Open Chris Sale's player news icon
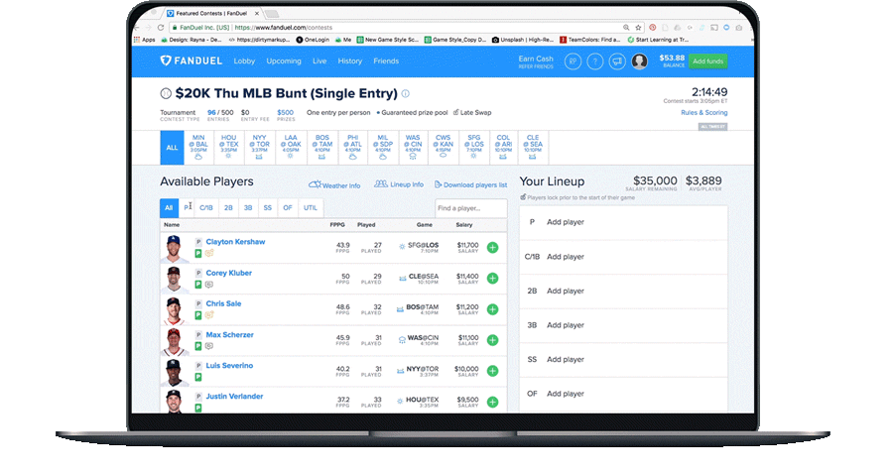This screenshot has height=474, width=893. point(209,314)
